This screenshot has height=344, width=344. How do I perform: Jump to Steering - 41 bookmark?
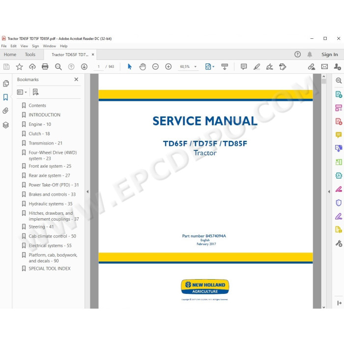pyautogui.click(x=41, y=227)
